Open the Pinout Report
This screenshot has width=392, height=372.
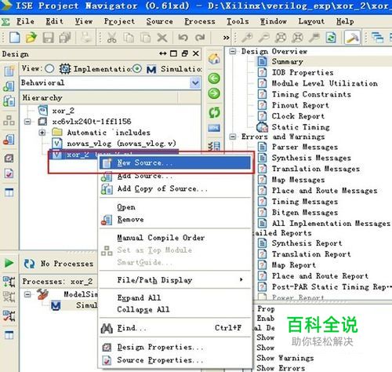point(300,105)
